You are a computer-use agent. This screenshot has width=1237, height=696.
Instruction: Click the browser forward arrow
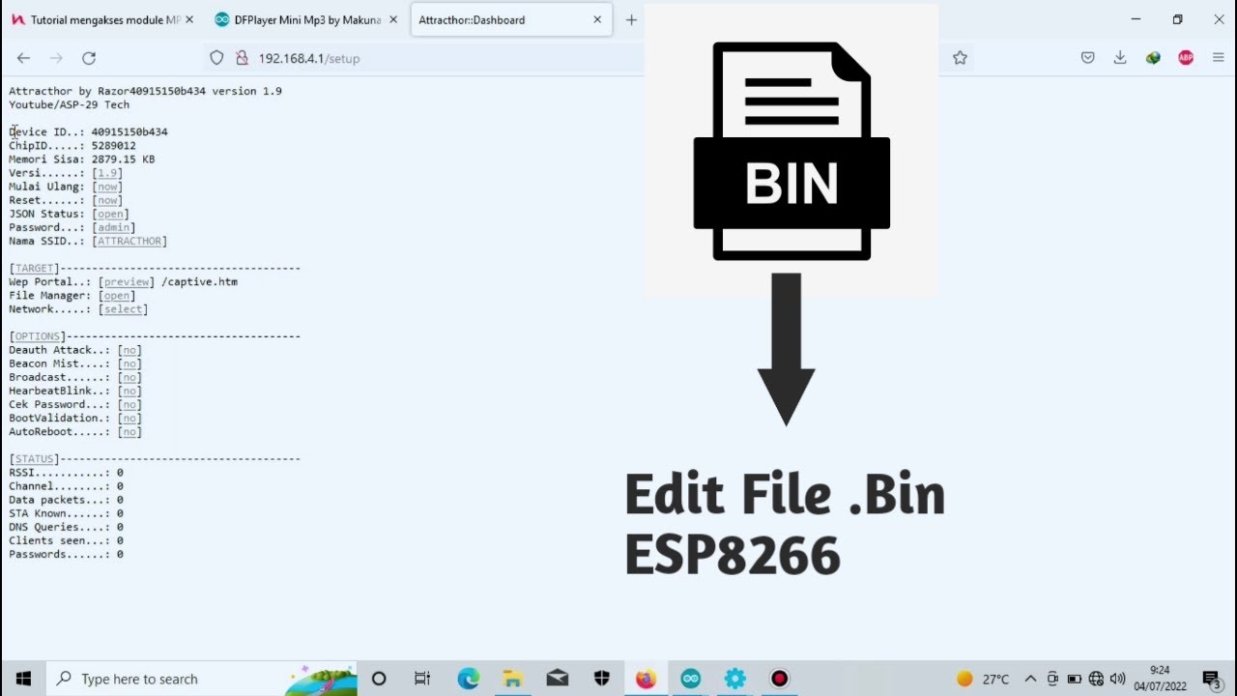[56, 58]
